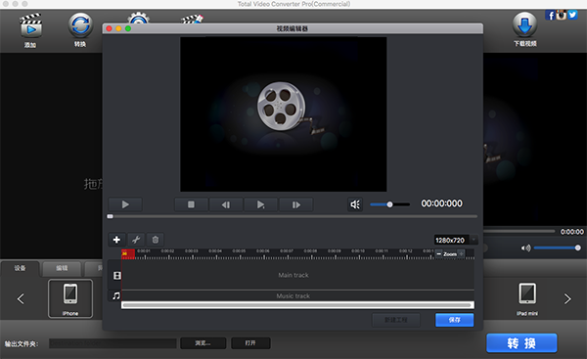Click the 00:00:000 timecode display
The image size is (587, 359).
[442, 203]
